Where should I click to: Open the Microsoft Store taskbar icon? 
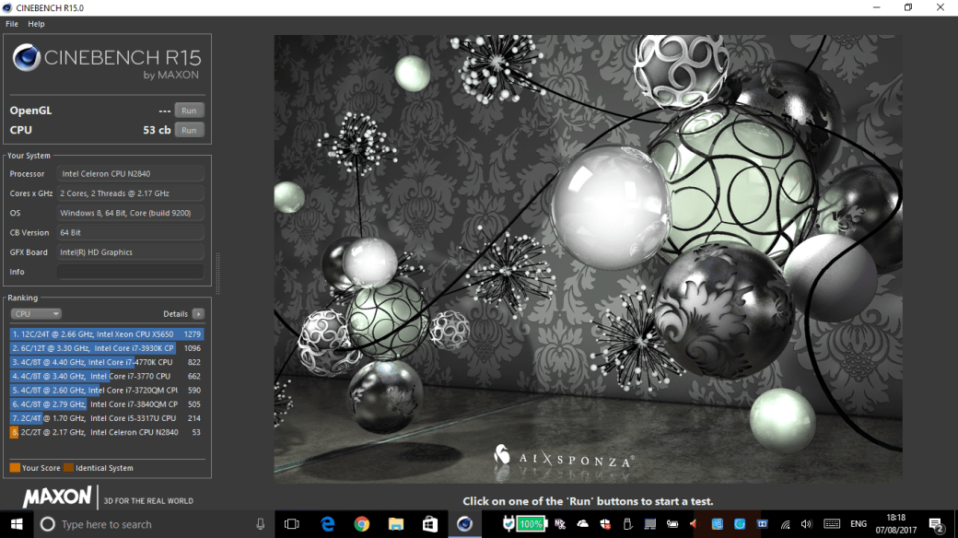click(x=429, y=523)
